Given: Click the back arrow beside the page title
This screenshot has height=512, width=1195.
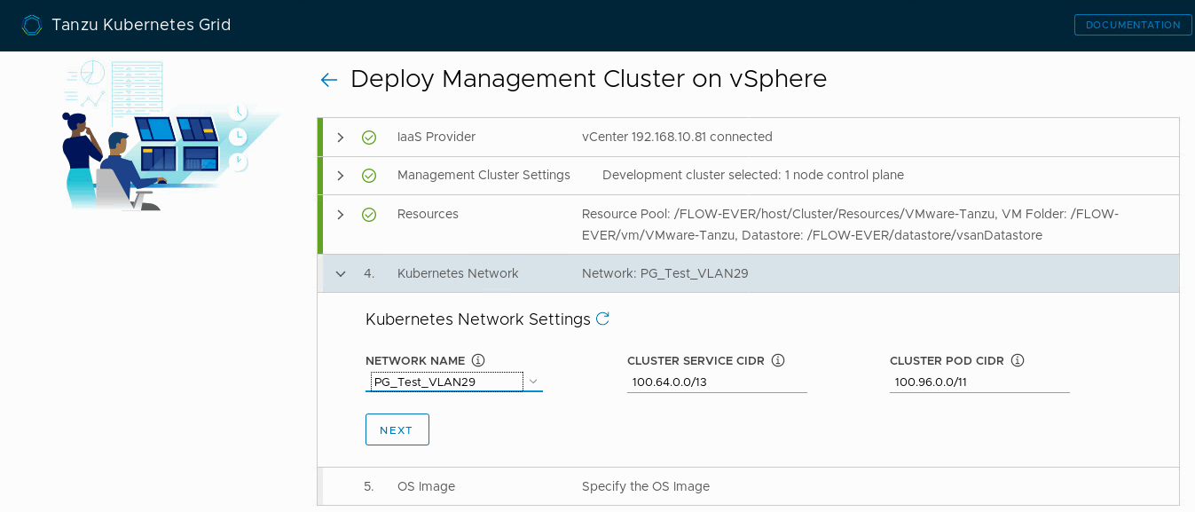Looking at the screenshot, I should 329,80.
